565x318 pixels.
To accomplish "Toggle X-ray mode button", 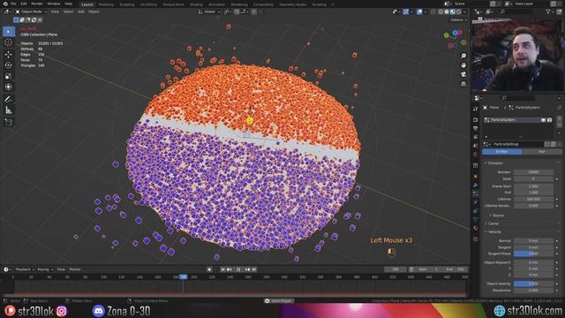I will click(433, 11).
